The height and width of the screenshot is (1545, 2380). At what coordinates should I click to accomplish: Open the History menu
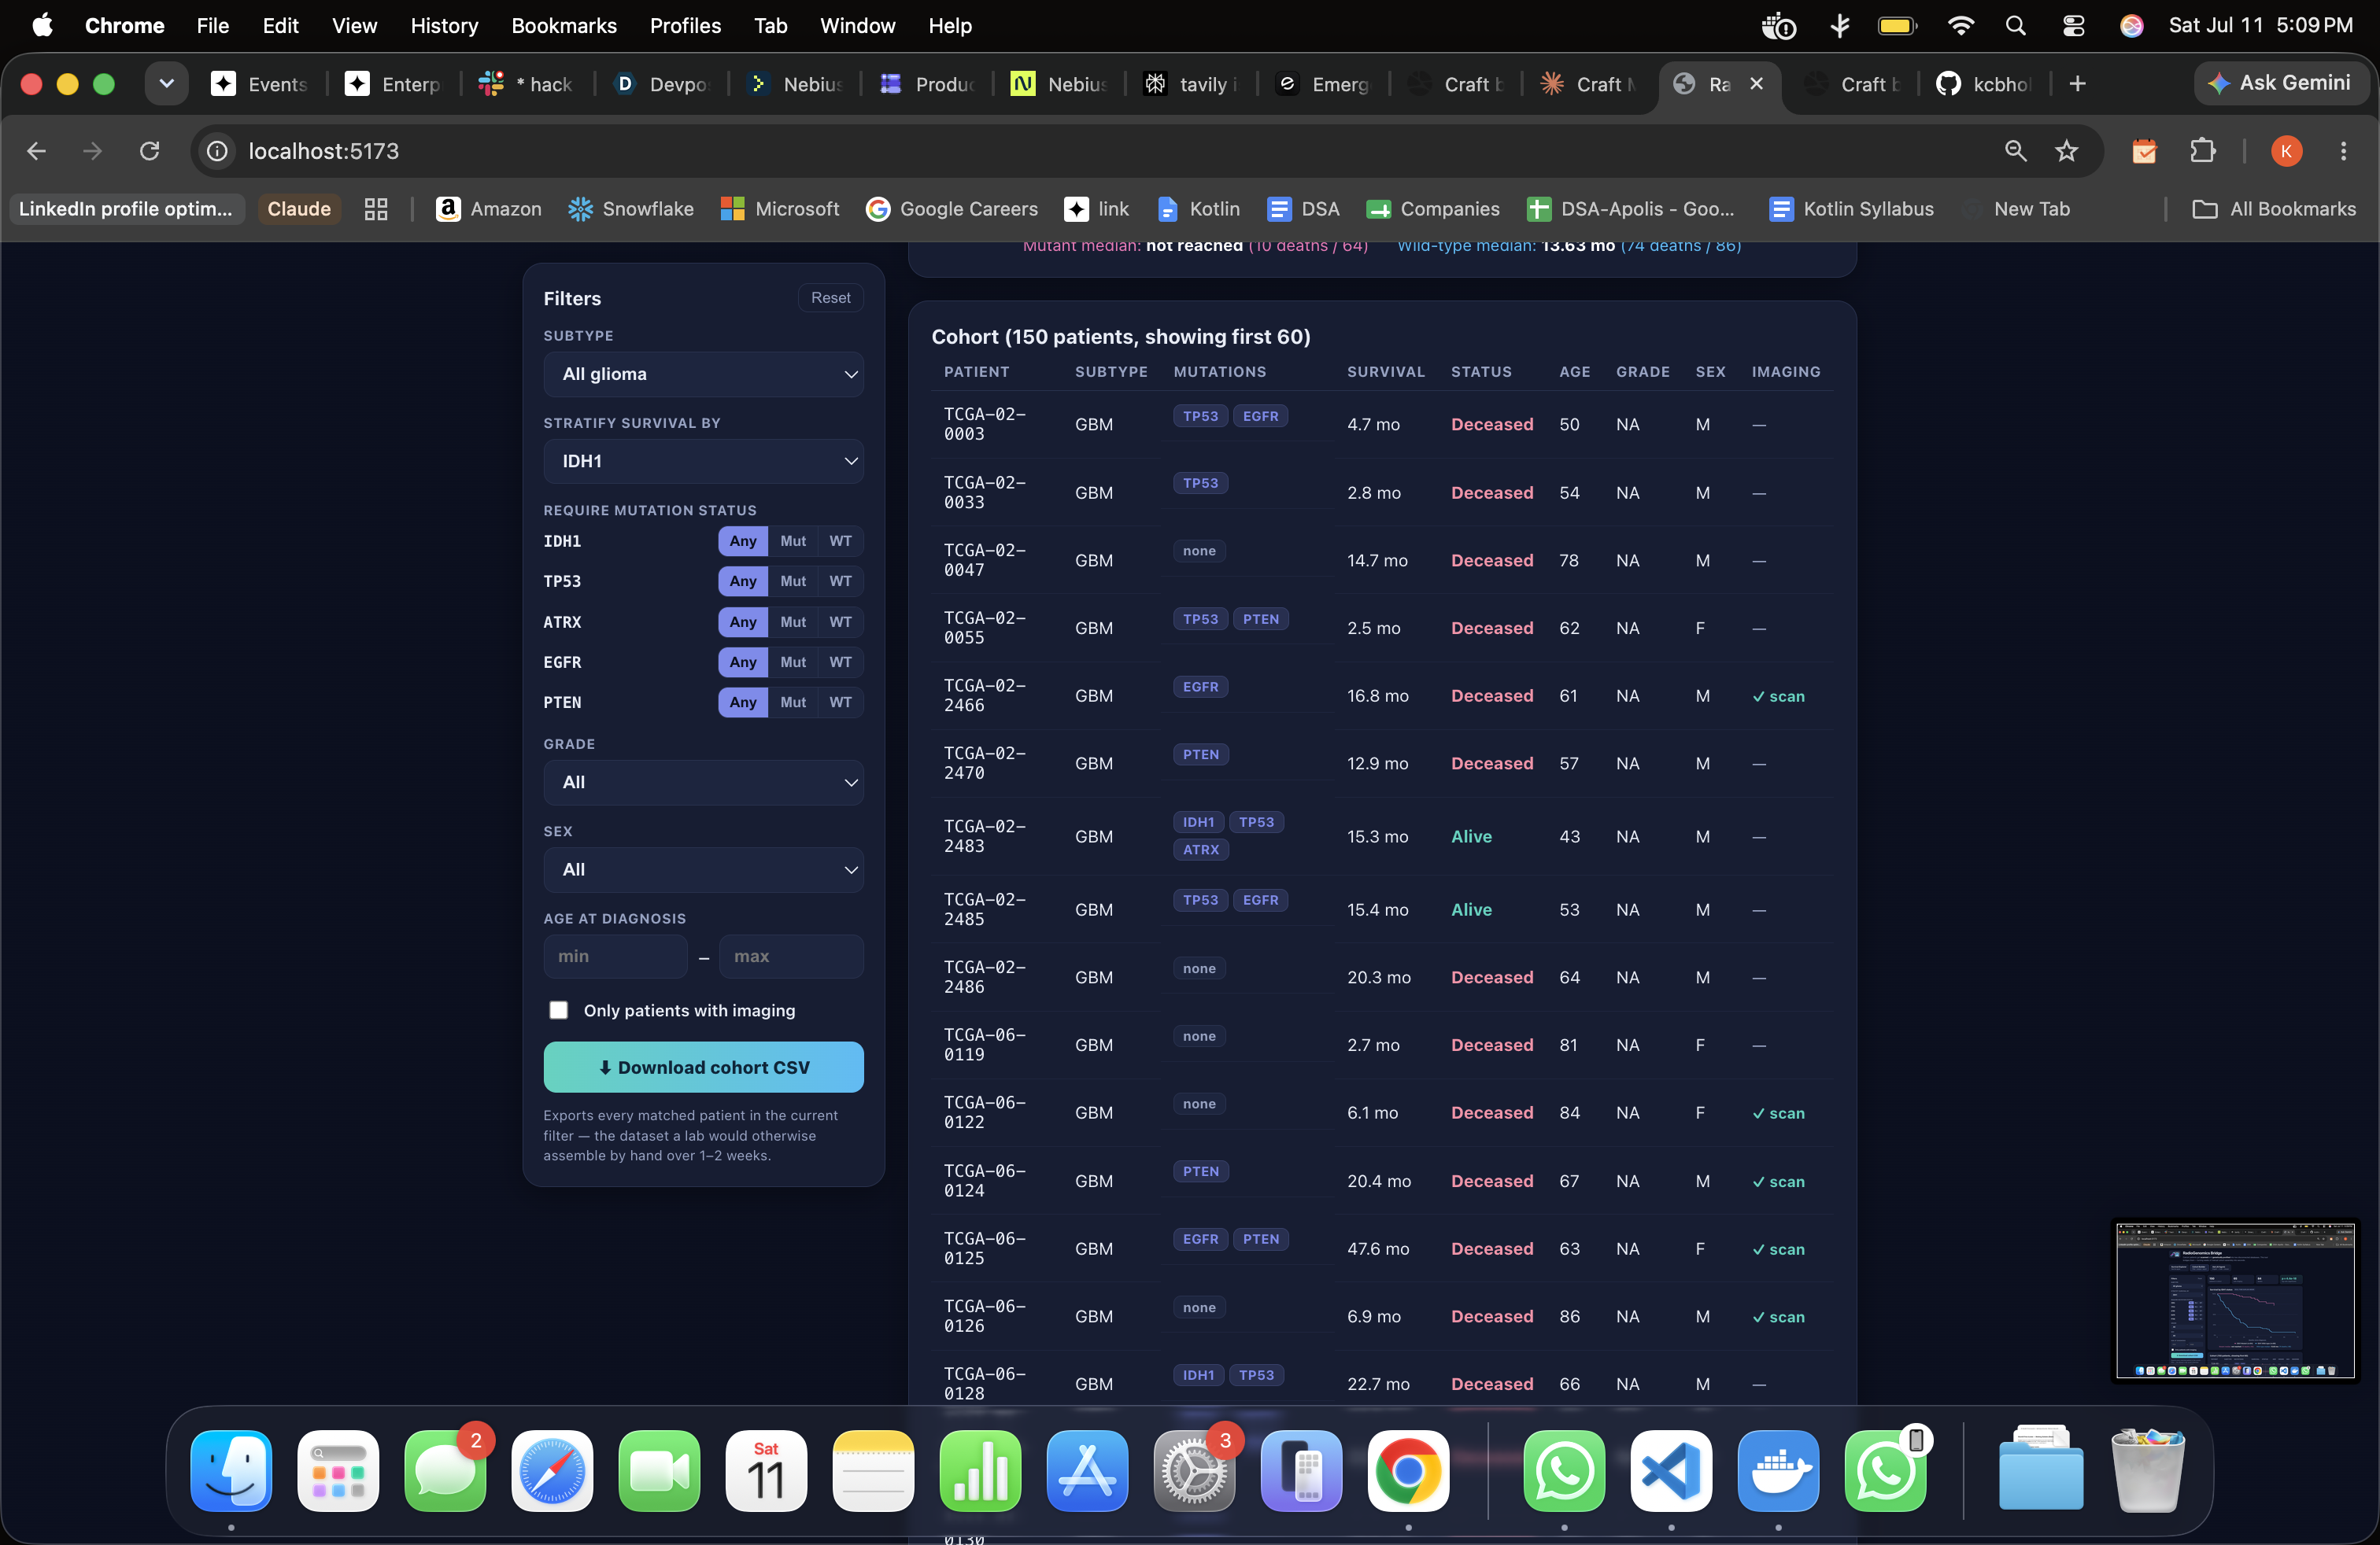[444, 26]
